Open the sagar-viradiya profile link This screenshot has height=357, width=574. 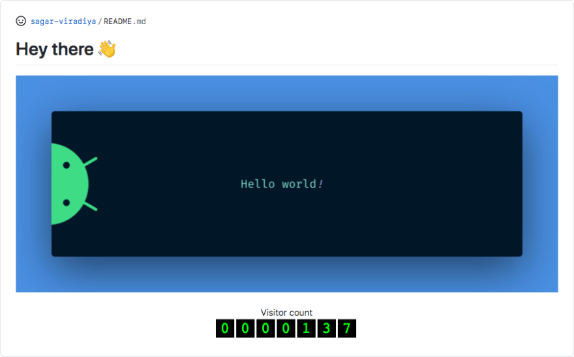point(63,21)
